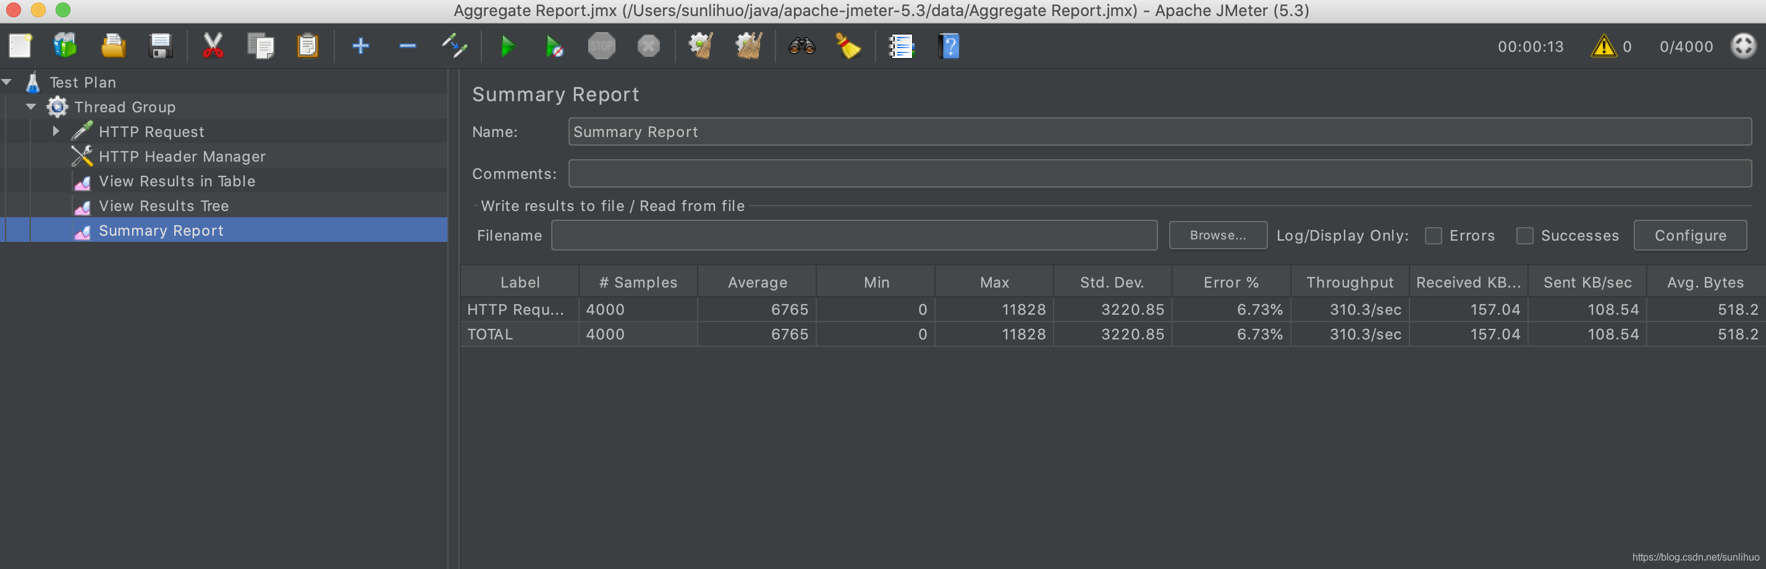
Task: Click the minus Collapse All icon
Action: click(x=408, y=46)
